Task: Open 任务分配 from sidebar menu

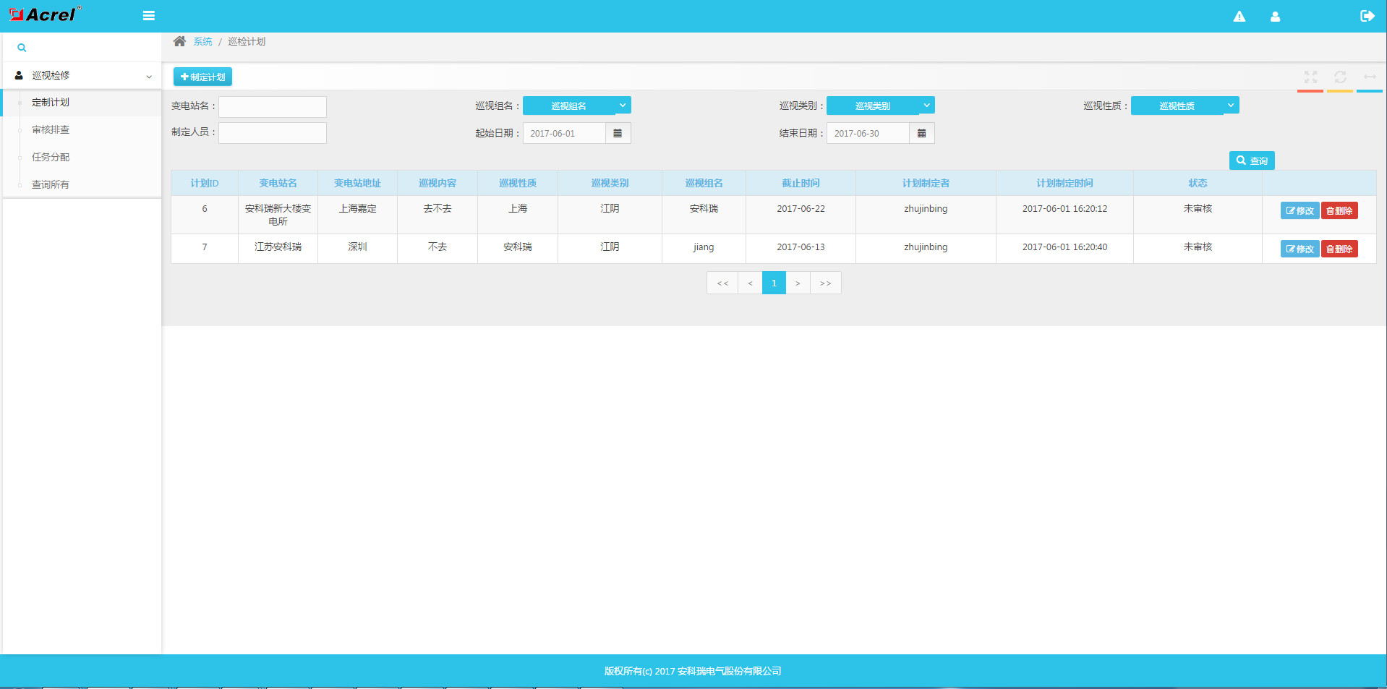Action: point(51,158)
